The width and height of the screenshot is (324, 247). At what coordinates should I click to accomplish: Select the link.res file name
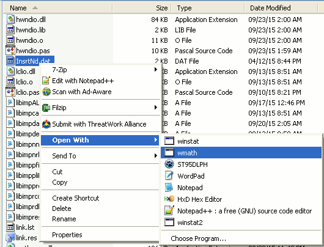click(26, 238)
